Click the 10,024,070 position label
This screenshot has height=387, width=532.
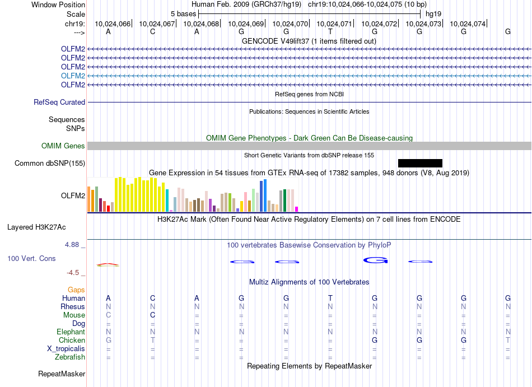290,24
